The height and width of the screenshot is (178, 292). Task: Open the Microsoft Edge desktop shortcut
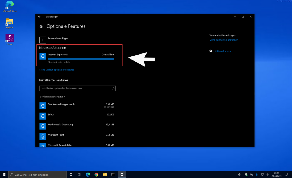point(9,7)
